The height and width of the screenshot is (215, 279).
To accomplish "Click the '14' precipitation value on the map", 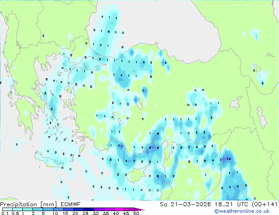I will pyautogui.click(x=229, y=159).
